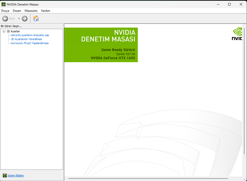Click the Forward arrow button in toolbar
The height and width of the screenshot is (181, 247).
click(x=25, y=19)
